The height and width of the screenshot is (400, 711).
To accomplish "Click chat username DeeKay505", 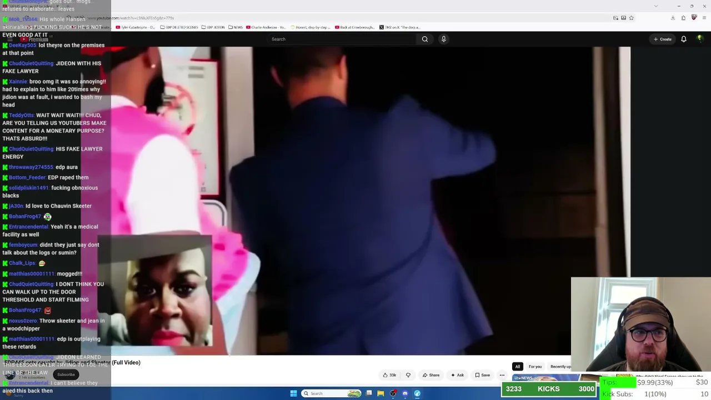I will point(22,46).
